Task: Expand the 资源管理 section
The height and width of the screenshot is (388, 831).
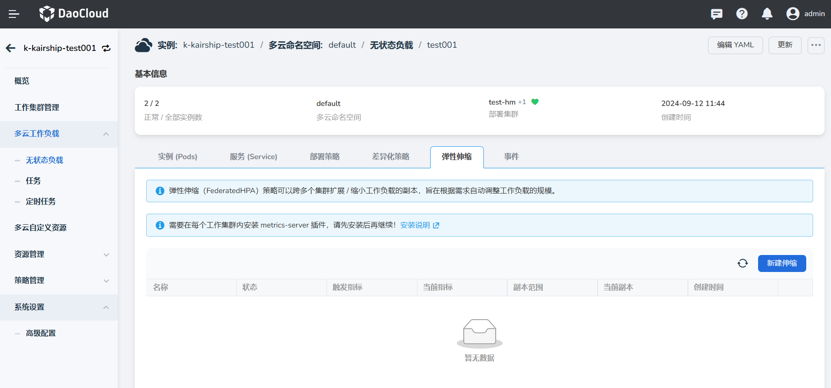Action: (x=106, y=255)
